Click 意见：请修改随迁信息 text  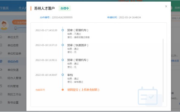(x=79, y=37)
